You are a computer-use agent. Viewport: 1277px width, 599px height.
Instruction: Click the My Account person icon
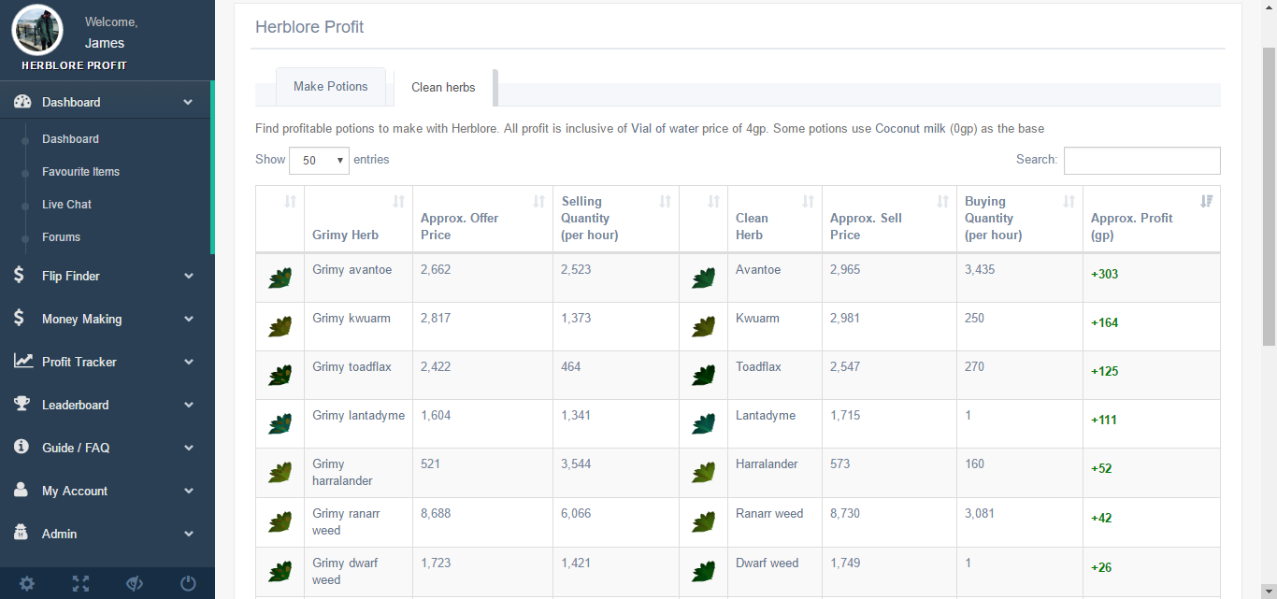pos(21,491)
